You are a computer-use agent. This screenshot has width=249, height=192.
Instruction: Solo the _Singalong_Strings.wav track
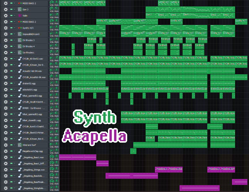tap(14, 170)
